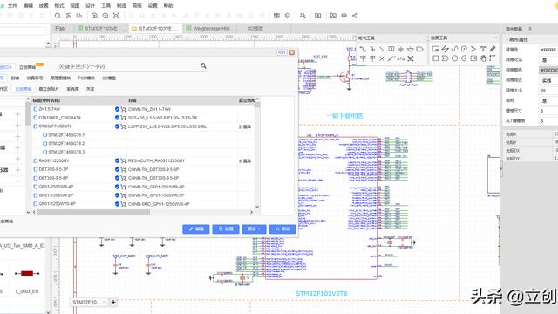Place a GND net flag symbol
The image size is (558, 314).
(x=401, y=49)
